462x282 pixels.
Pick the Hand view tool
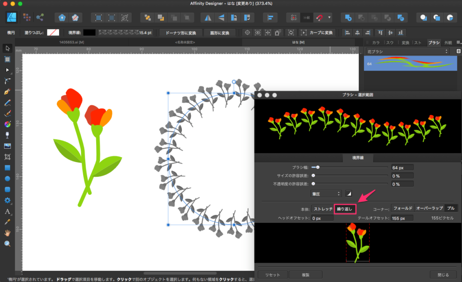click(7, 233)
